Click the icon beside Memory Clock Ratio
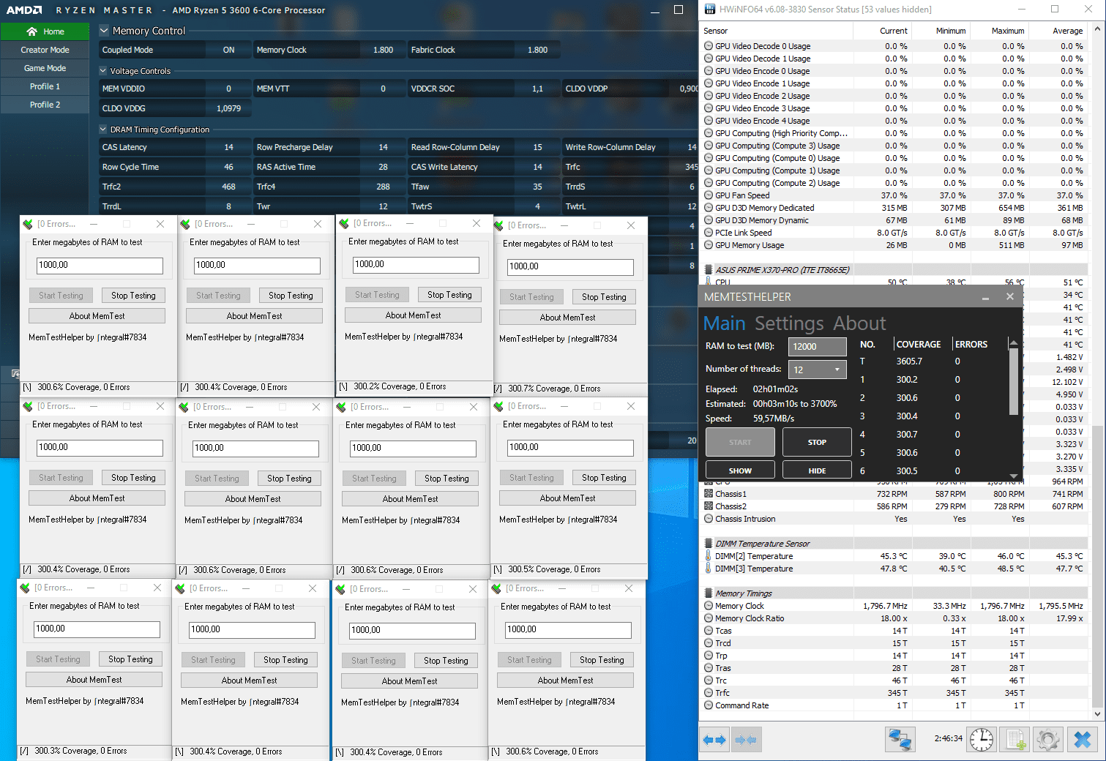1106x761 pixels. tap(709, 618)
